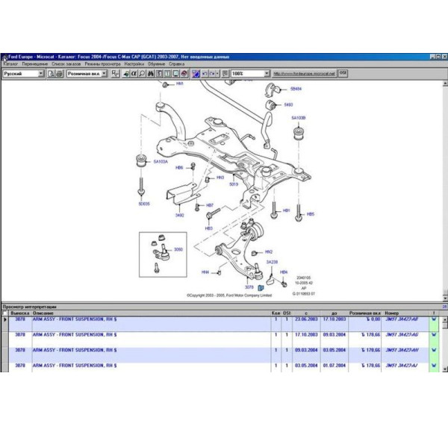Open the Справка menu
The image size is (448, 426).
[x=176, y=64]
